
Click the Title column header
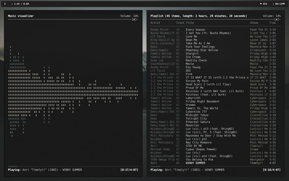(190, 23)
